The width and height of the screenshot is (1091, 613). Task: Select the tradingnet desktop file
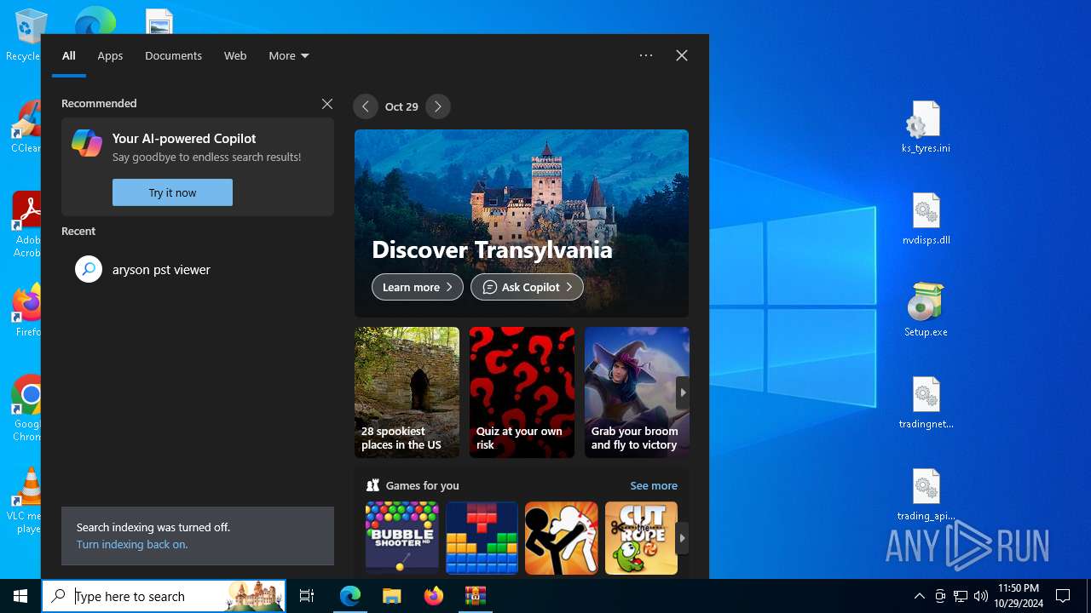[926, 404]
